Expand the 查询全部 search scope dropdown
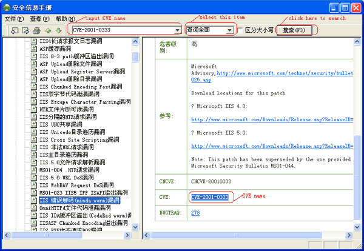Viewport: 364px width, 251px height. [229, 30]
